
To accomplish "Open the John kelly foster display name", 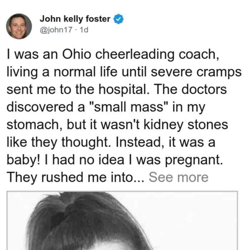I will (x=75, y=19).
